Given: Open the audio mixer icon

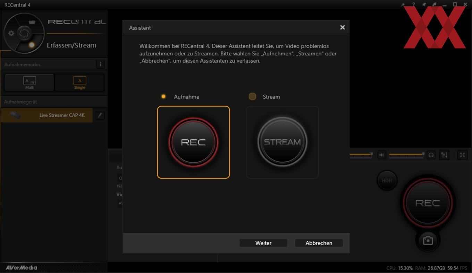Looking at the screenshot, I should pos(444,155).
